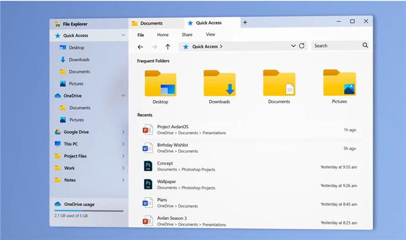Open the File menu
The width and height of the screenshot is (406, 240).
[141, 35]
